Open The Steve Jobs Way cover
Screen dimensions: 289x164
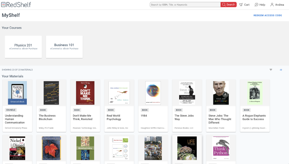187,93
